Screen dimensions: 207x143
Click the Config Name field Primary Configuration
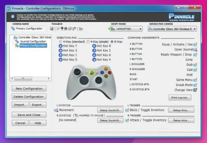tap(29, 28)
